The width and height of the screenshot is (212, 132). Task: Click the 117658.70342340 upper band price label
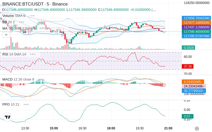coord(196,18)
